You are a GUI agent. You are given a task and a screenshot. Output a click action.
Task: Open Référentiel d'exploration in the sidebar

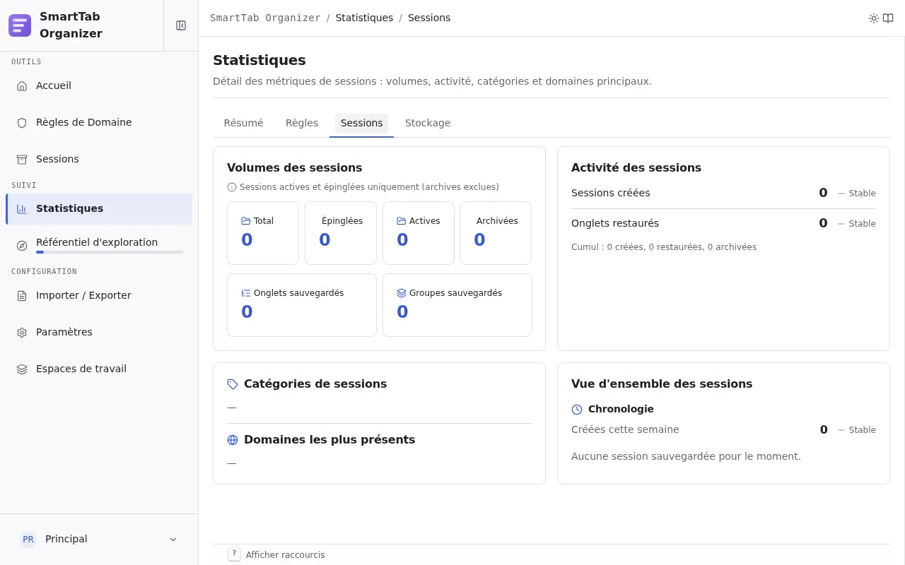(99, 245)
